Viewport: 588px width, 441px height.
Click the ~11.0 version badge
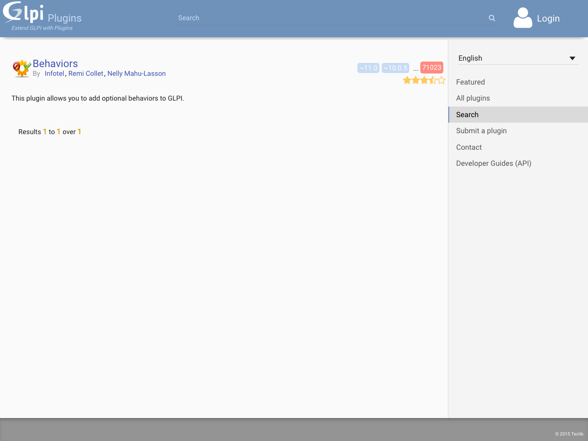point(368,68)
